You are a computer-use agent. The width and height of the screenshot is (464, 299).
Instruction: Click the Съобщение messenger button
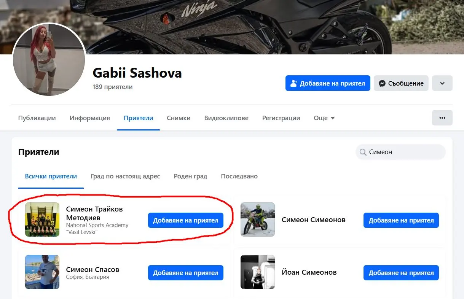[x=401, y=83]
